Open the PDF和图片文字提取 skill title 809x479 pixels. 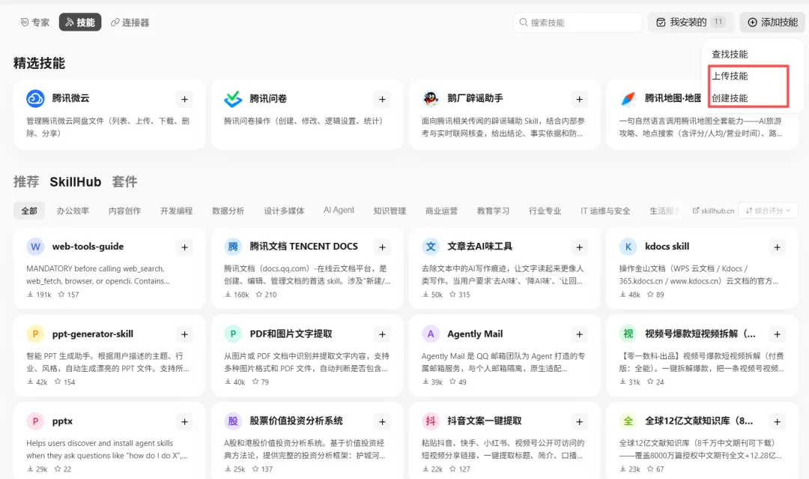[291, 334]
